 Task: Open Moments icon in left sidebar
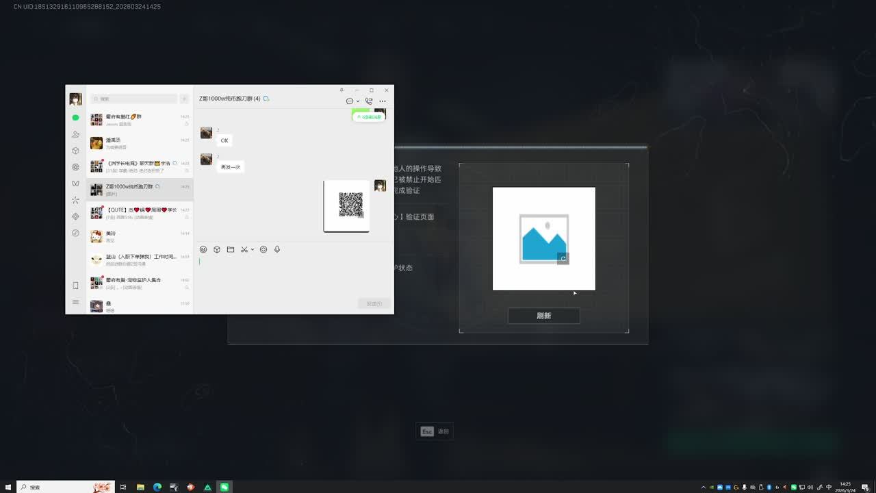[x=75, y=167]
